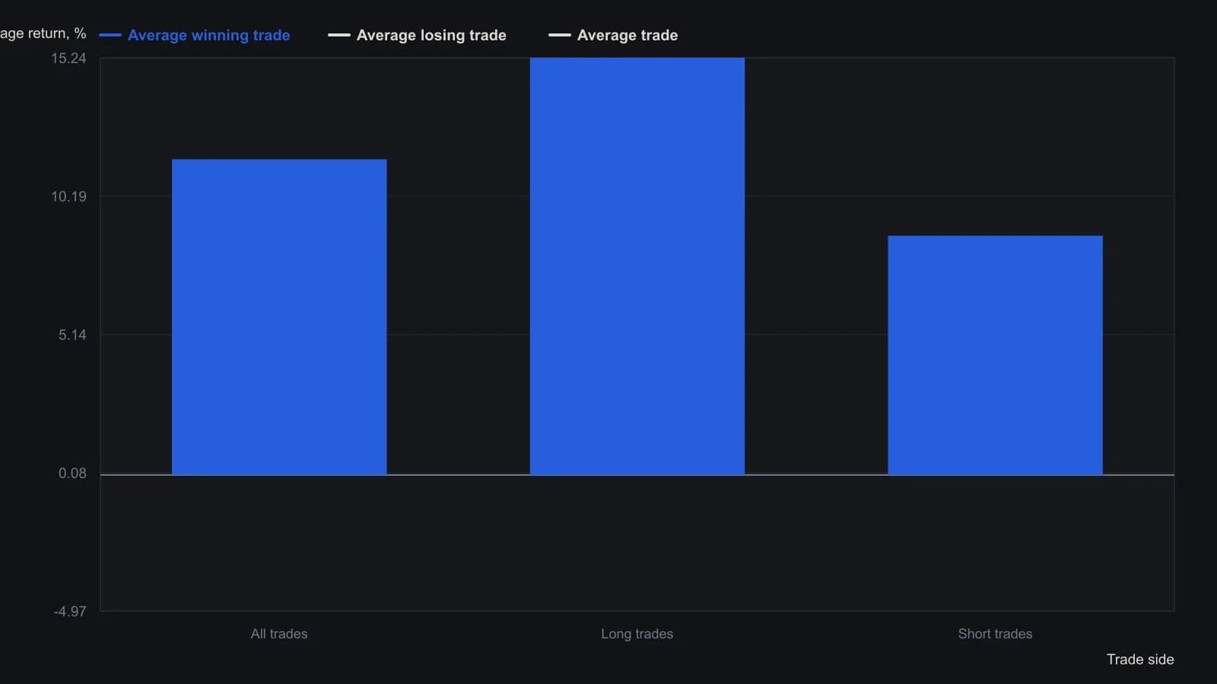Viewport: 1217px width, 684px height.
Task: Click the Short trades blue bar
Action: pyautogui.click(x=995, y=355)
